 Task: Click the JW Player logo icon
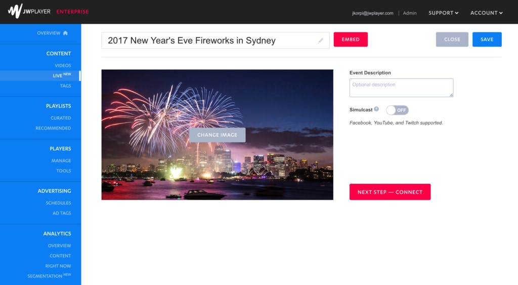point(15,11)
